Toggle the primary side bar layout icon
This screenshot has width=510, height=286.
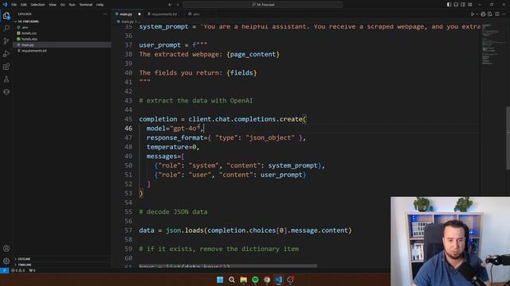tap(449, 5)
